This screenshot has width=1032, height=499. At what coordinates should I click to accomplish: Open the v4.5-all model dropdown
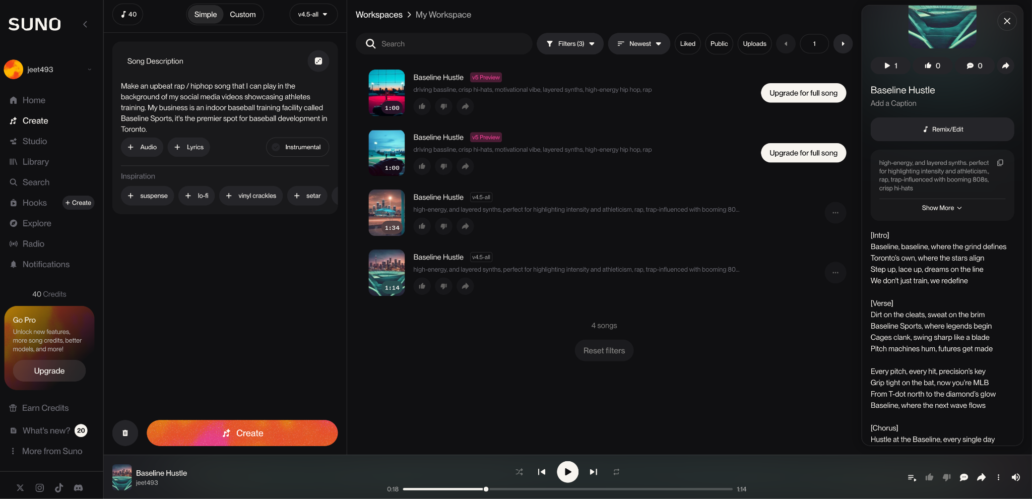coord(313,15)
